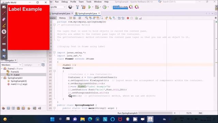Toggle Show Fields filter in Navigator
The image size is (218, 123).
click(x=9, y=108)
